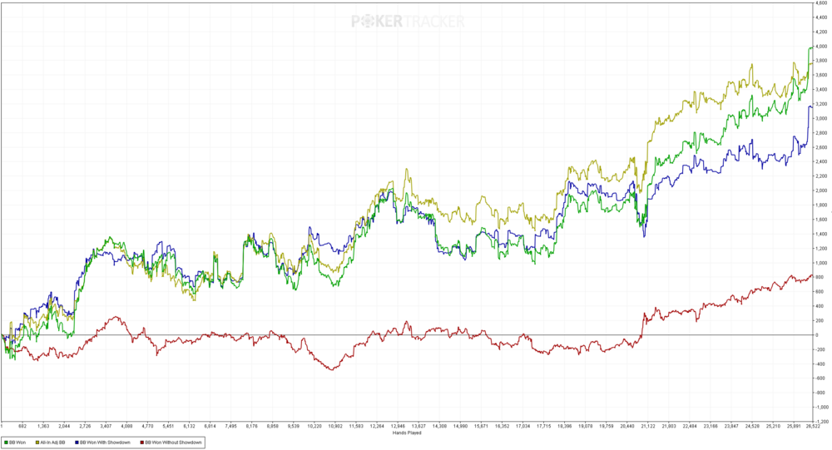The height and width of the screenshot is (450, 832).
Task: Click the 3,000 label on the y-axis
Action: pyautogui.click(x=822, y=119)
